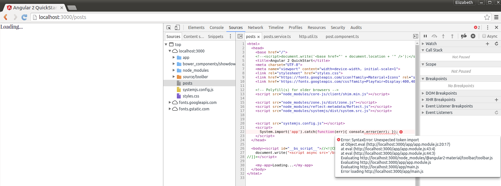The height and width of the screenshot is (186, 501).
Task: Click the address bar showing localhost:3000/posts
Action: click(257, 17)
